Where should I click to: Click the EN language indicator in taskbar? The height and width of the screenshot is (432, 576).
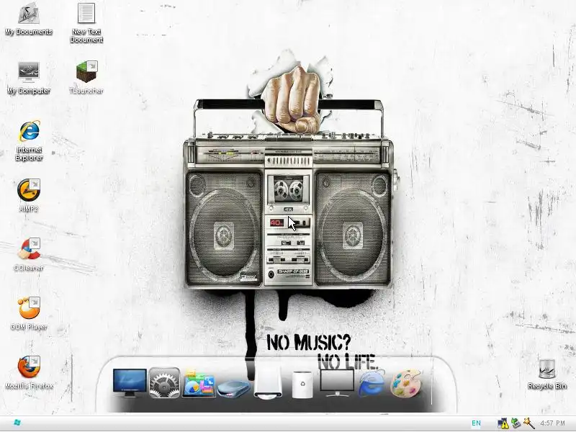tap(476, 423)
